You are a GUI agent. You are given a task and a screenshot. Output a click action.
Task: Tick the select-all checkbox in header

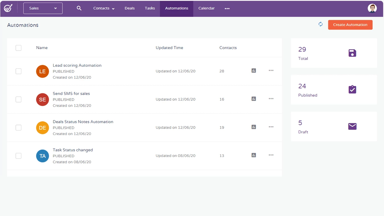pos(19,48)
